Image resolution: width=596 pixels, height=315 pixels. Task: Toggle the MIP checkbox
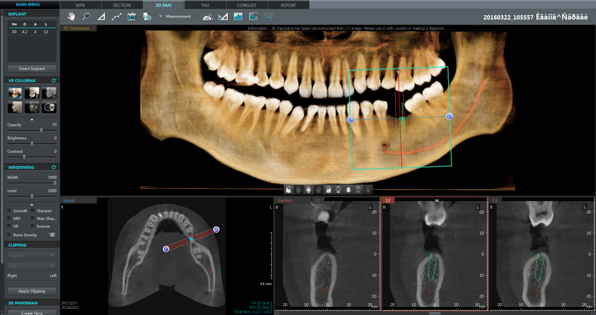pos(9,218)
